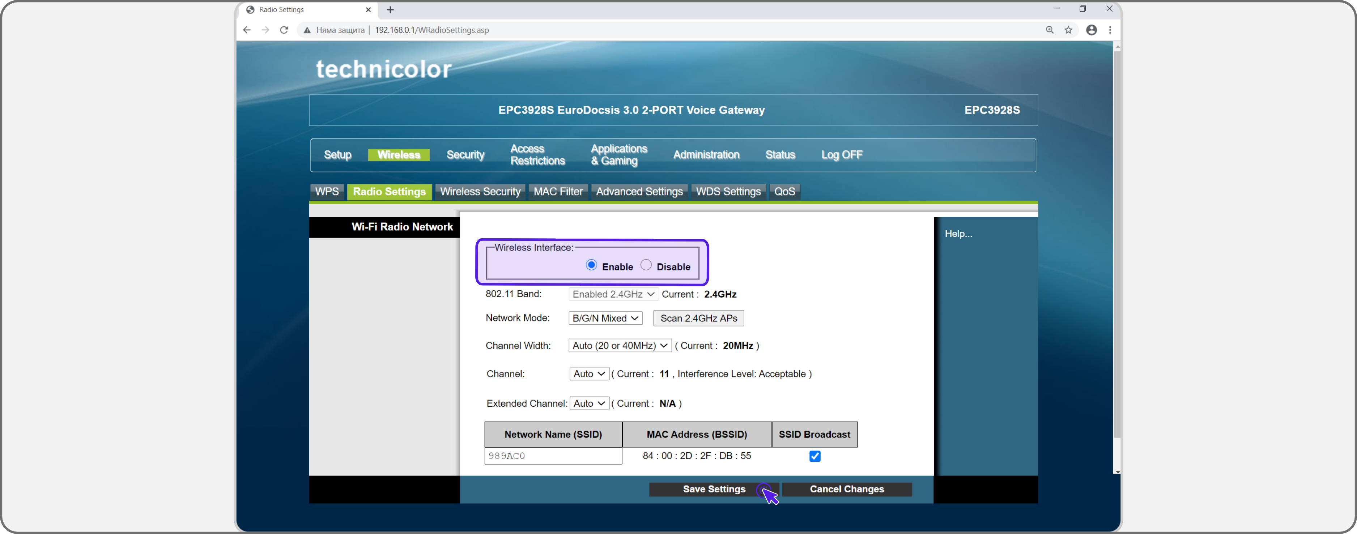Image resolution: width=1357 pixels, height=534 pixels.
Task: Click the page vertical scrollbar
Action: click(x=1117, y=244)
